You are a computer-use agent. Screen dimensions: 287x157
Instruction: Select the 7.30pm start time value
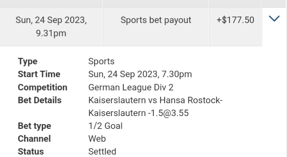(140, 74)
